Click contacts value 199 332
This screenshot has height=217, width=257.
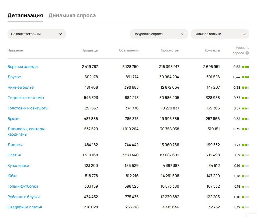pos(213,145)
